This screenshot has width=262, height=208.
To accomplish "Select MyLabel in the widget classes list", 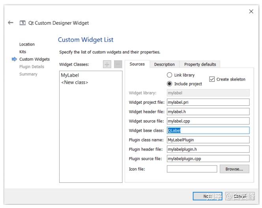I will (70, 75).
